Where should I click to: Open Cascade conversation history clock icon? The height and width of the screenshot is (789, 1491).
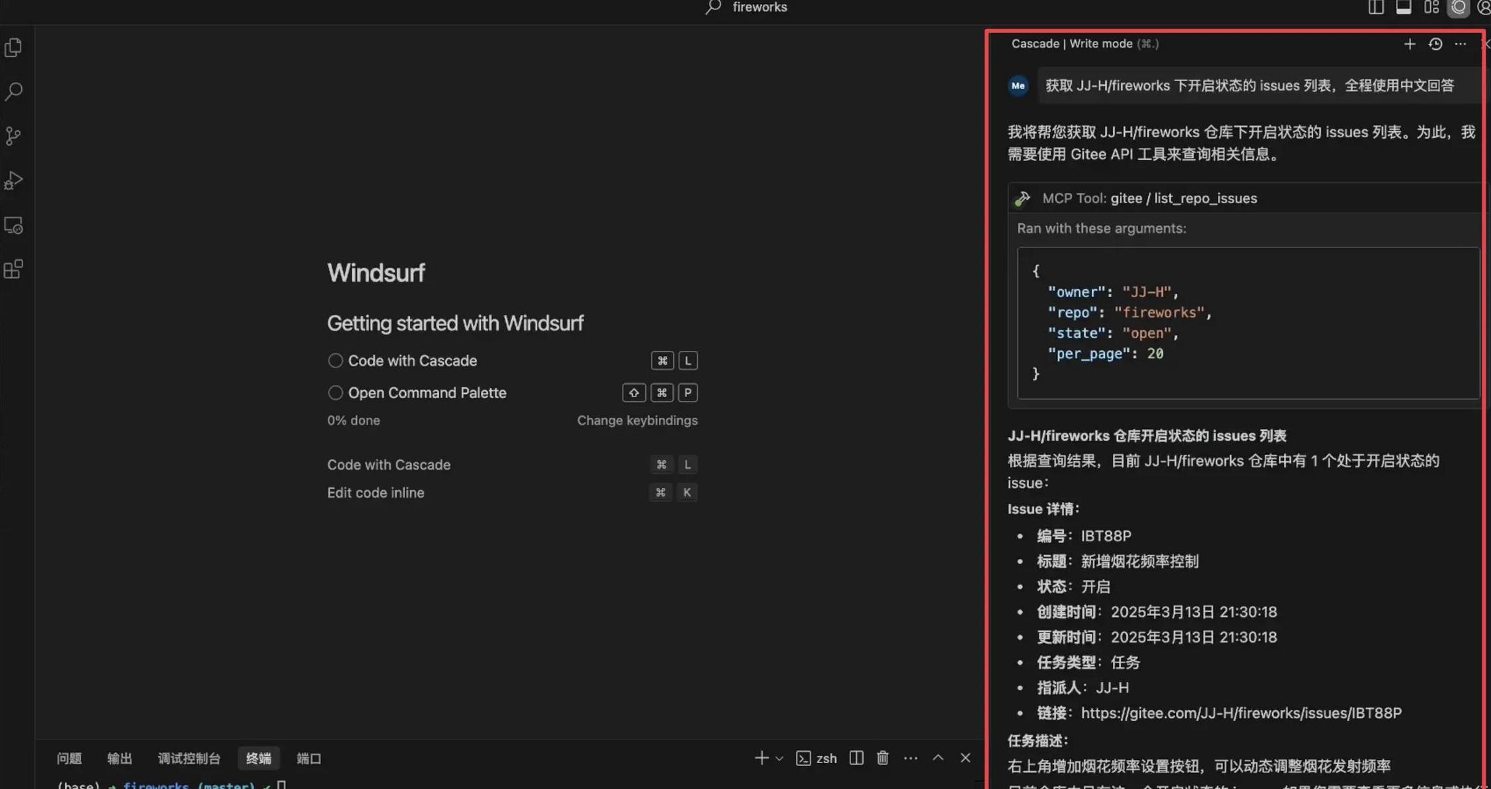pos(1435,44)
